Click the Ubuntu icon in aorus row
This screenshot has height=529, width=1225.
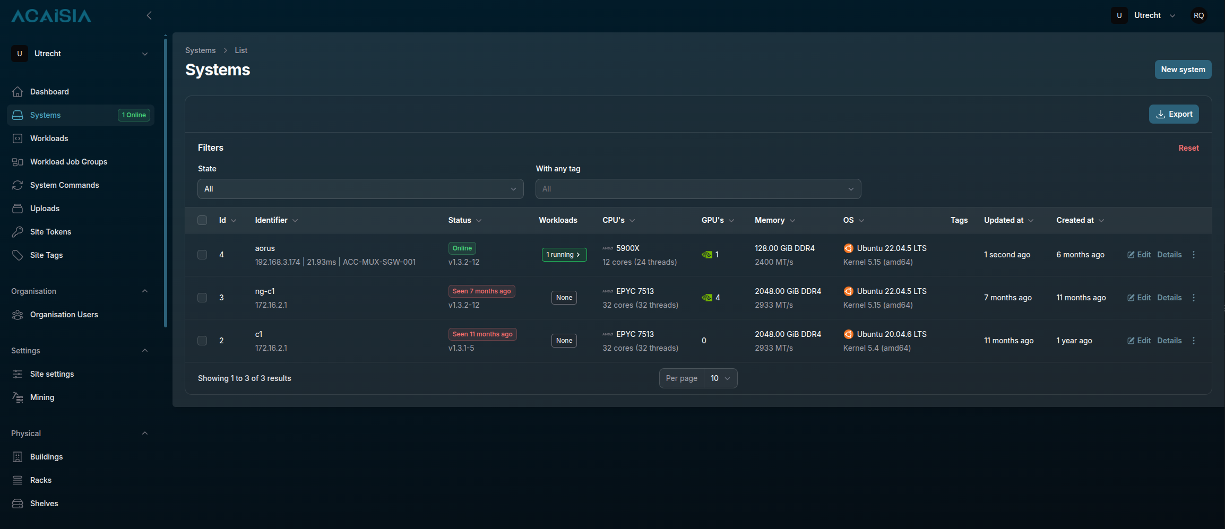tap(849, 248)
